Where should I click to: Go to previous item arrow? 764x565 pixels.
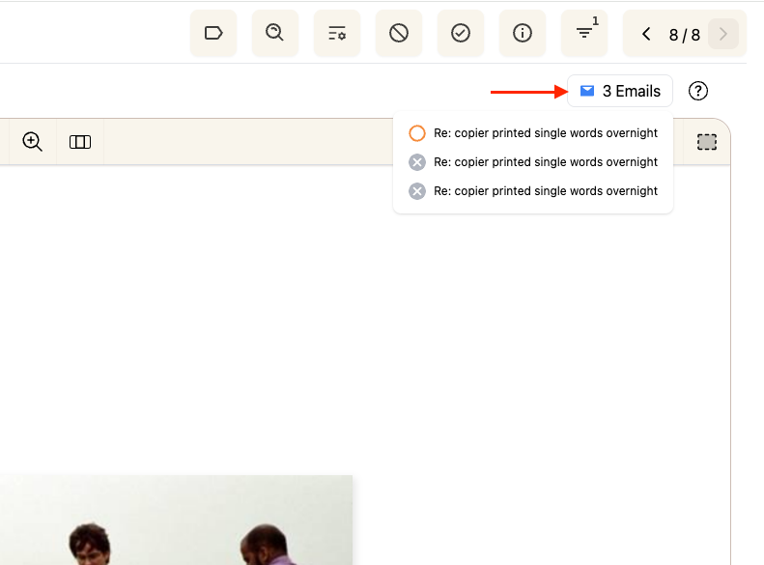click(646, 34)
